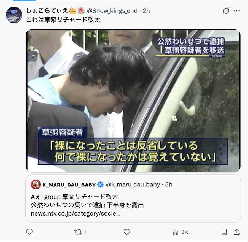This screenshot has height=242, width=248.
Task: Open the quoted tweet about Aぇ! group
Action: coord(133,199)
